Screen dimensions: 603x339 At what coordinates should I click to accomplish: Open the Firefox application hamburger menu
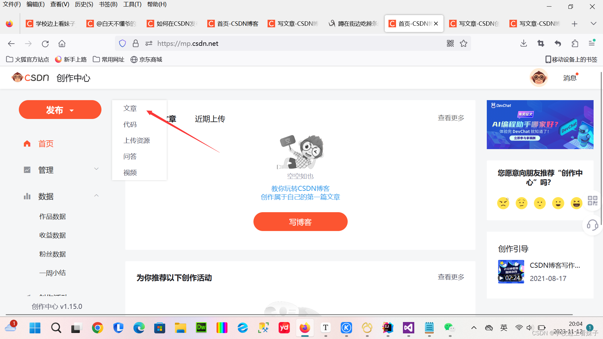[592, 43]
